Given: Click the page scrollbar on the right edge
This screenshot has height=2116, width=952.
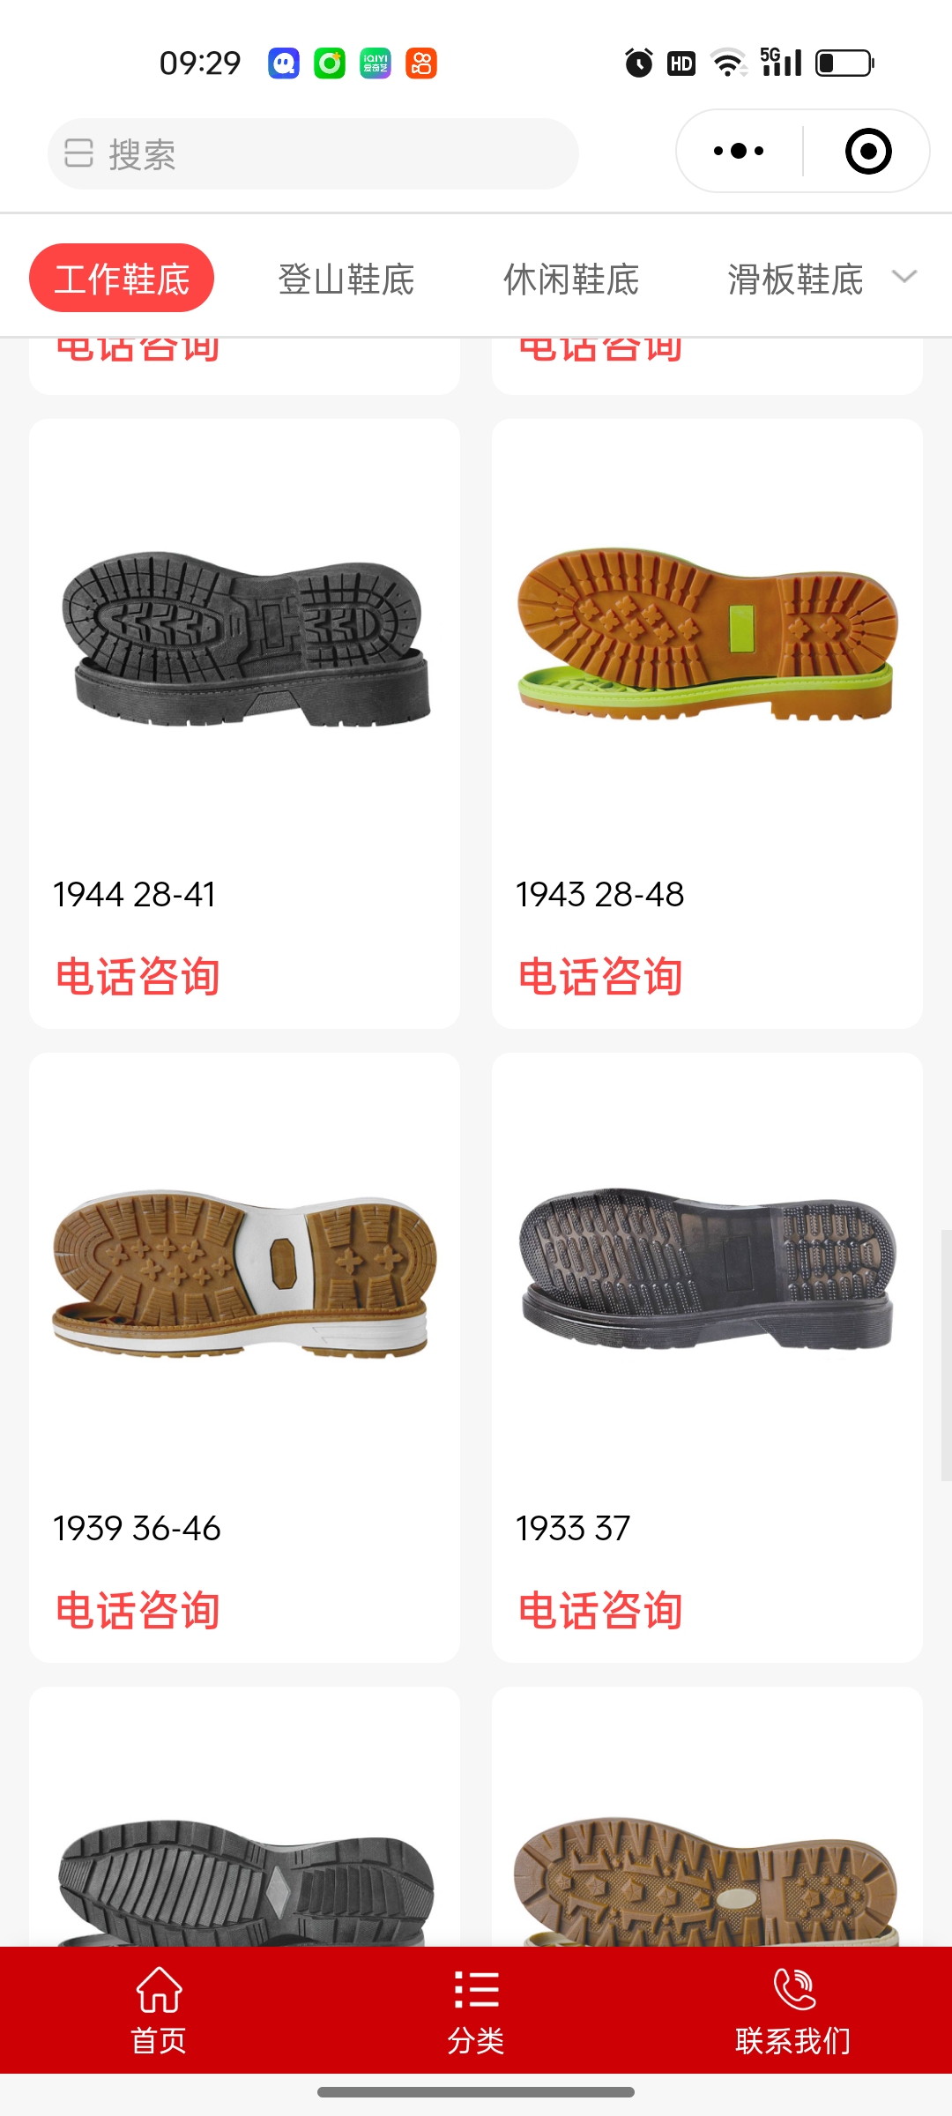Looking at the screenshot, I should (x=946, y=1356).
